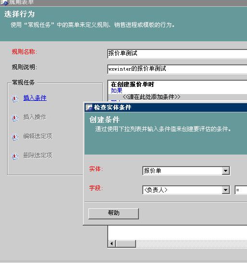
Task: Focus the 规则说明 input field
Action: point(177,69)
